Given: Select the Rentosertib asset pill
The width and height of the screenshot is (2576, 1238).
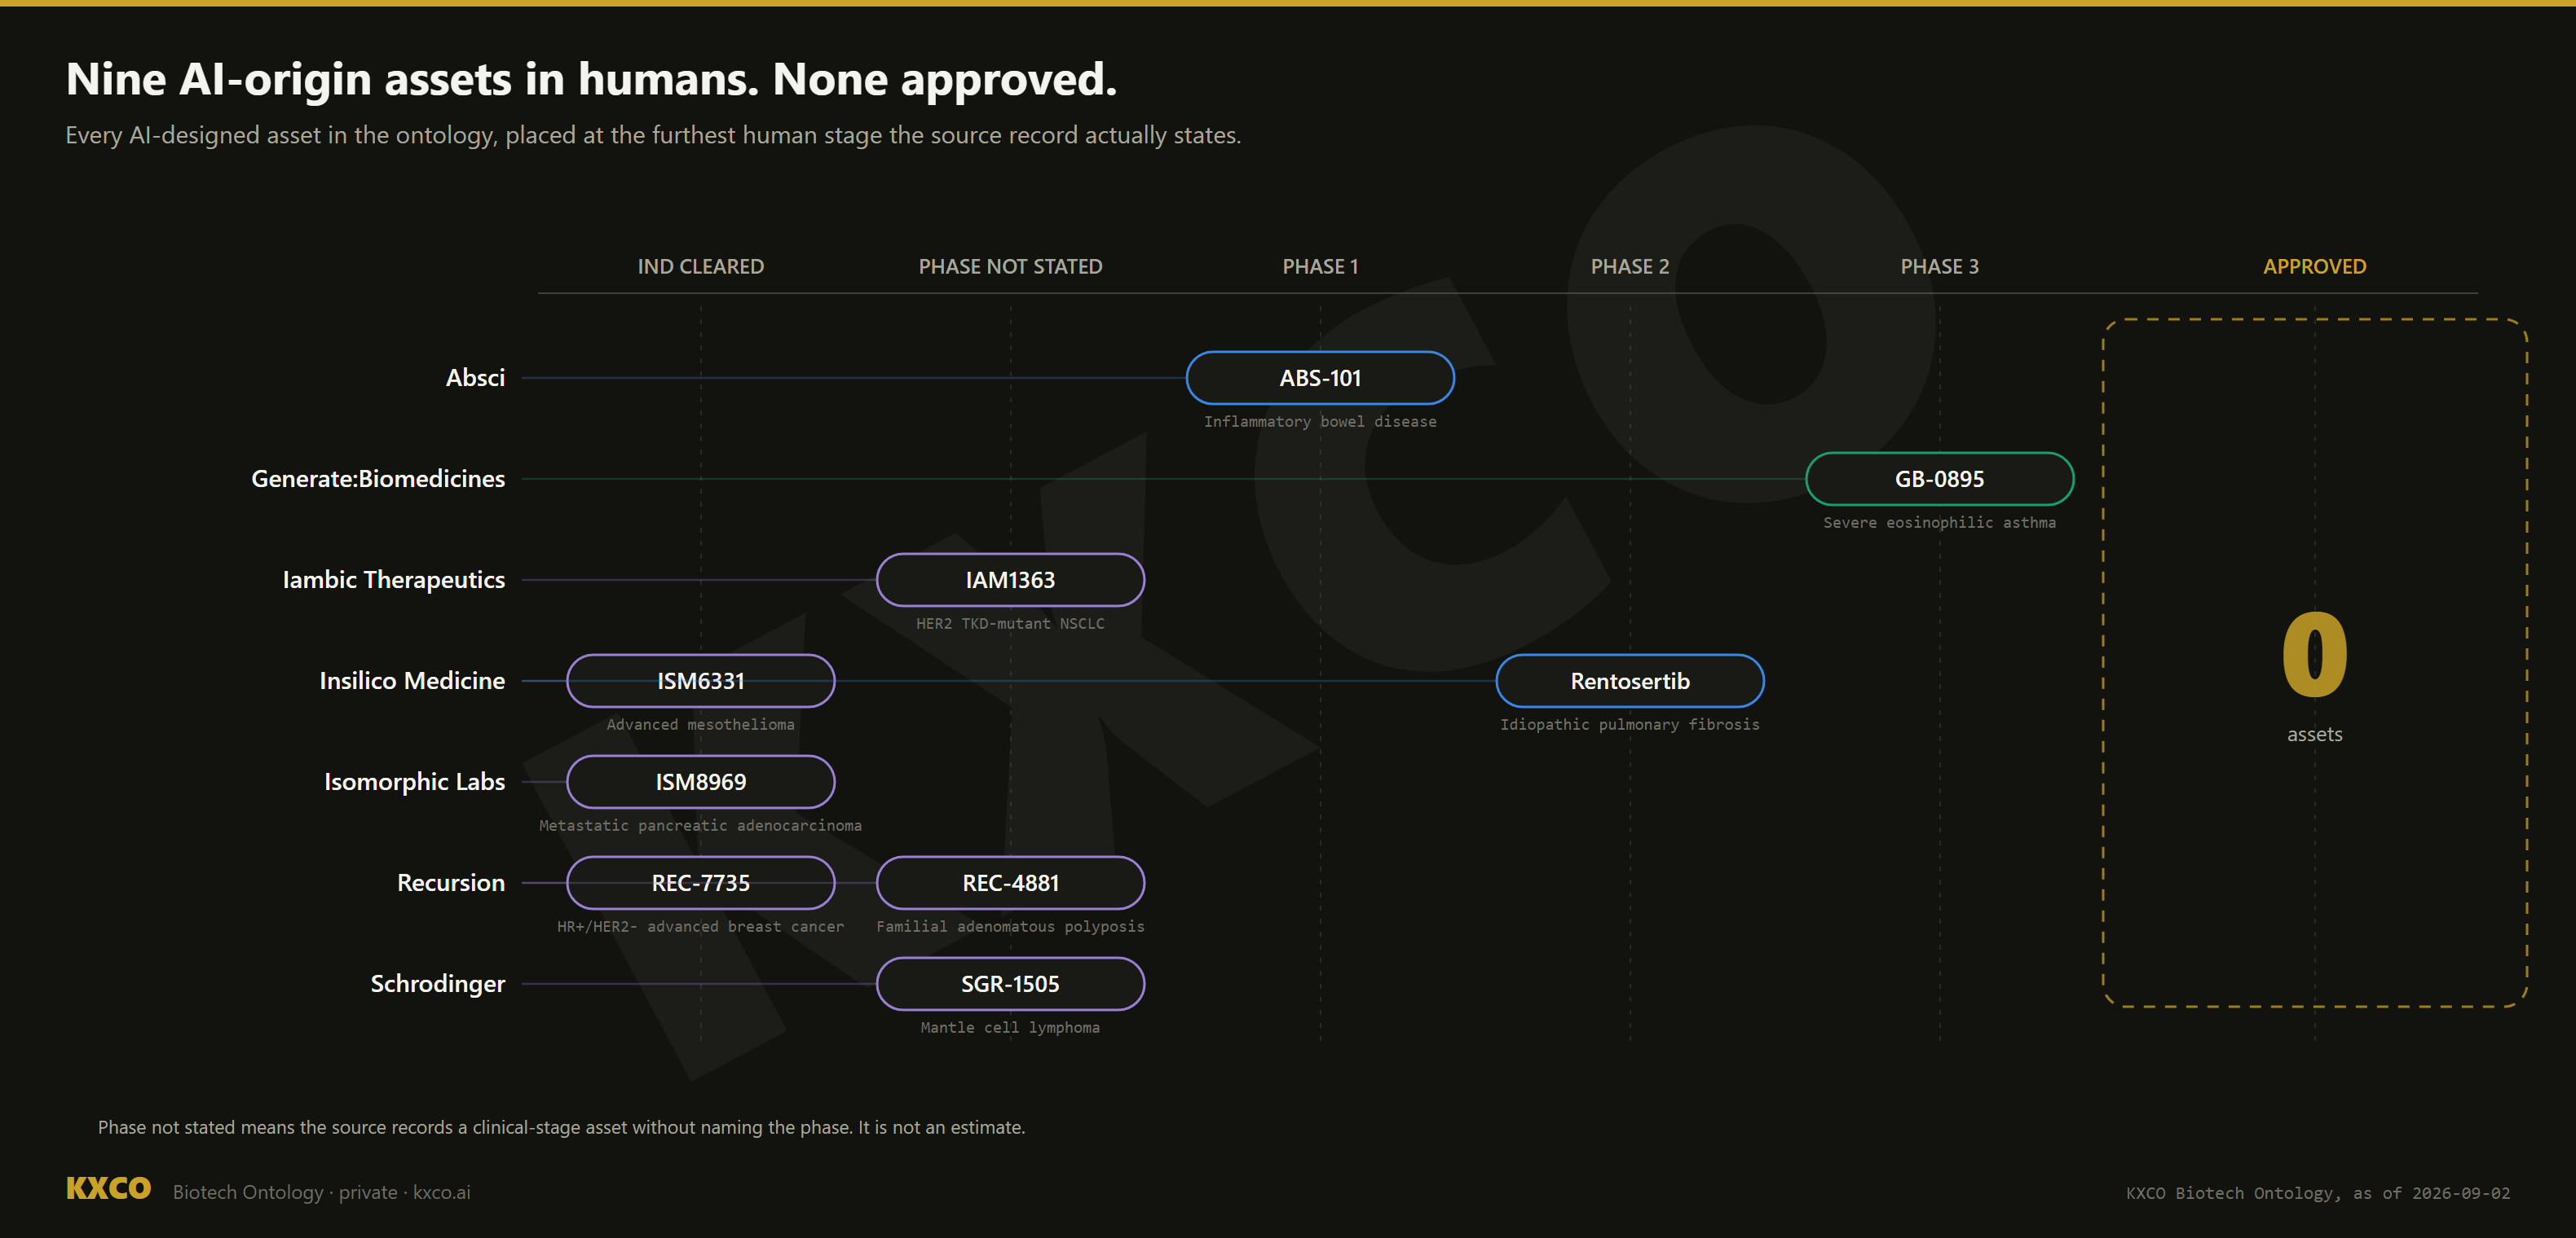Looking at the screenshot, I should [1629, 680].
